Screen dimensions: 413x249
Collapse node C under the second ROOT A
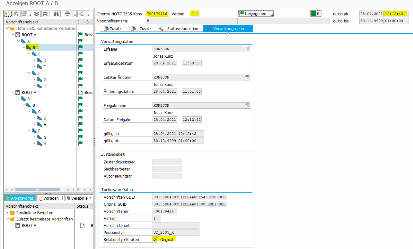29,112
